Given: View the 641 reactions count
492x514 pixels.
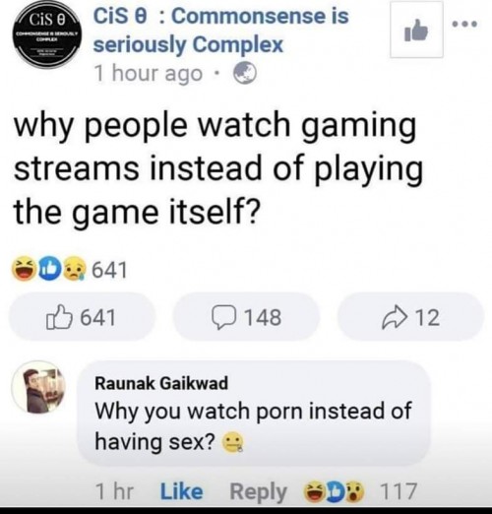Looking at the screenshot, I should pos(108,270).
